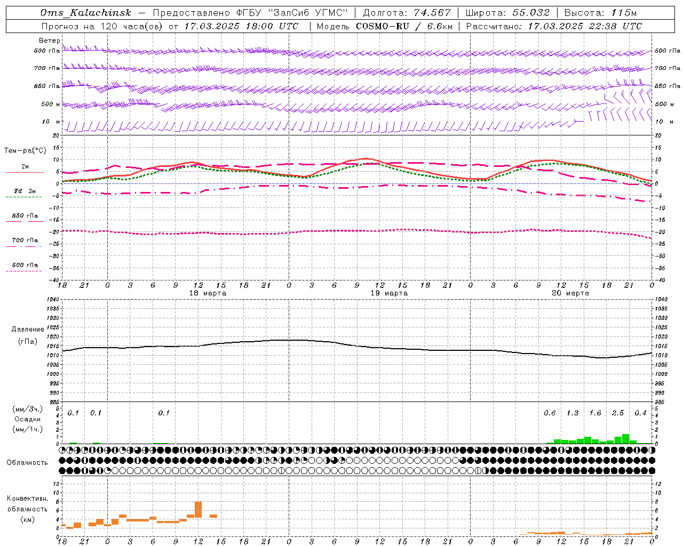Click the 850 гПа entry in temperature legend
The height and width of the screenshot is (546, 683).
click(25, 216)
